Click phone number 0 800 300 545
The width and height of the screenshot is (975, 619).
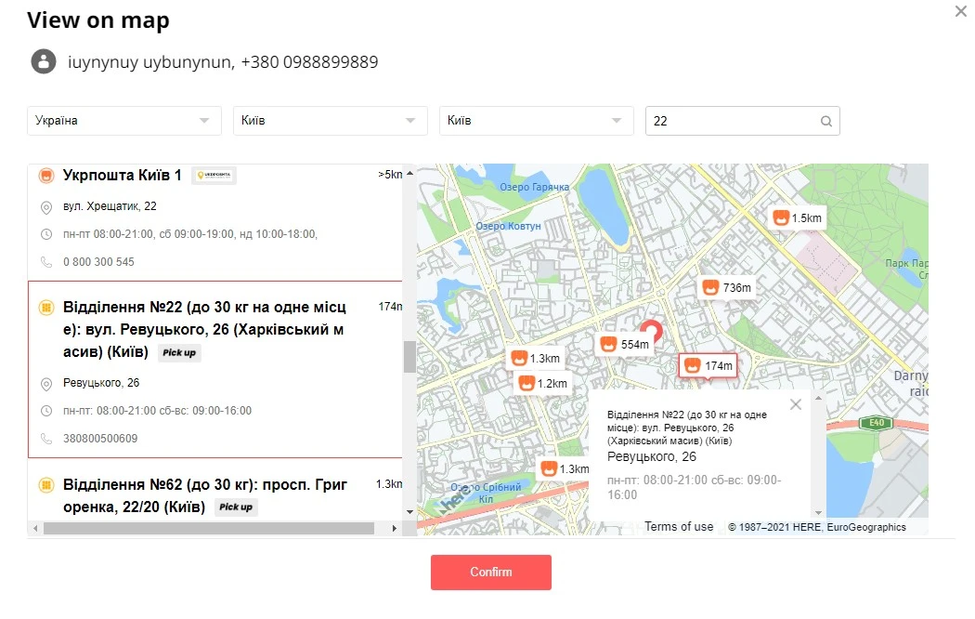click(98, 262)
